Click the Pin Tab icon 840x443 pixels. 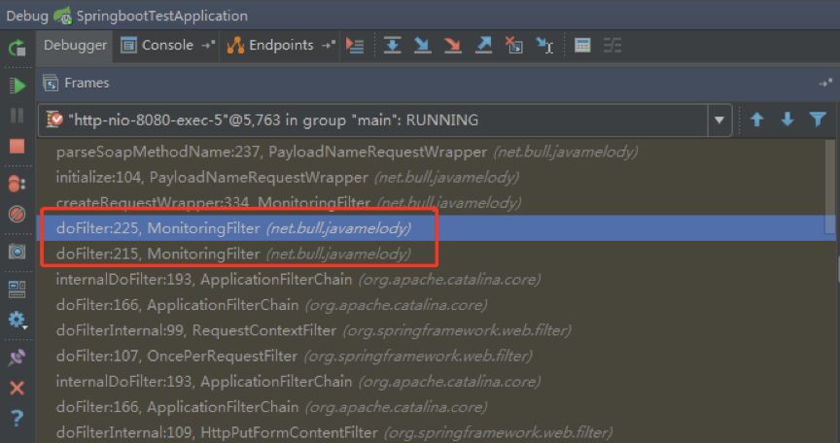click(17, 358)
